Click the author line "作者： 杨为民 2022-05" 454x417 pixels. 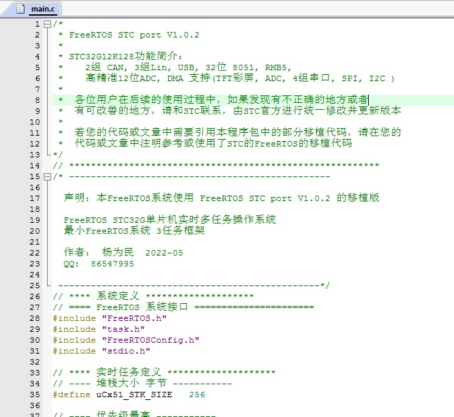[123, 252]
